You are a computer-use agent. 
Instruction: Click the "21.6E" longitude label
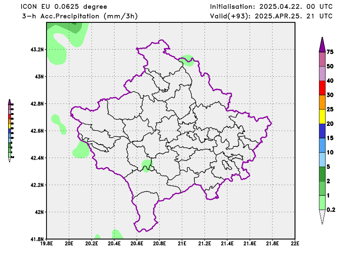250,243
